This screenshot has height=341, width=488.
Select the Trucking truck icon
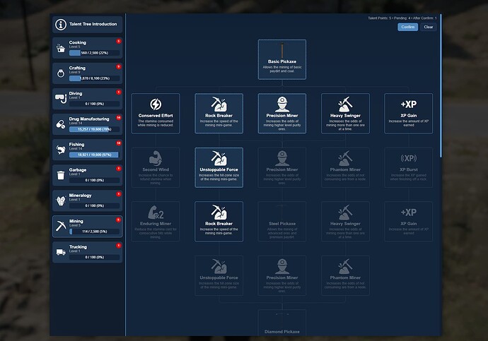(61, 252)
